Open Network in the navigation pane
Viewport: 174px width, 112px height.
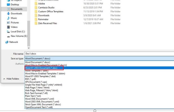click(13, 42)
